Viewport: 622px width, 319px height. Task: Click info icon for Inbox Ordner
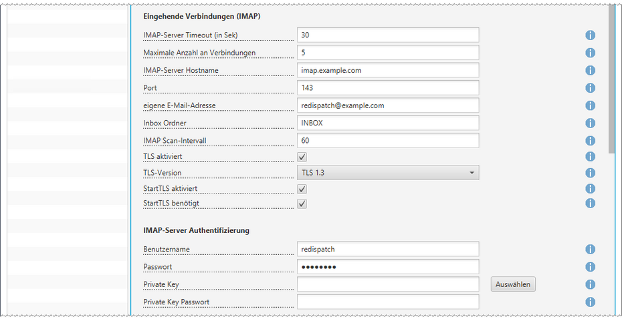click(591, 123)
